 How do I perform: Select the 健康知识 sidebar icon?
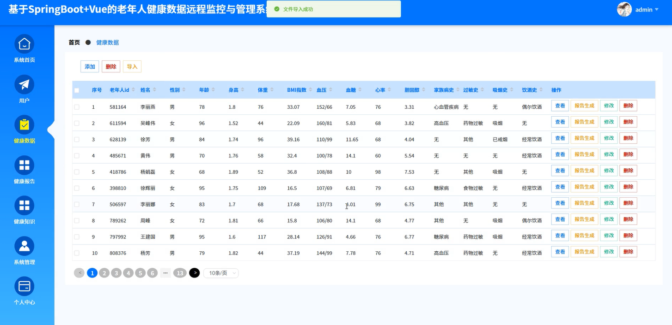[x=24, y=205]
